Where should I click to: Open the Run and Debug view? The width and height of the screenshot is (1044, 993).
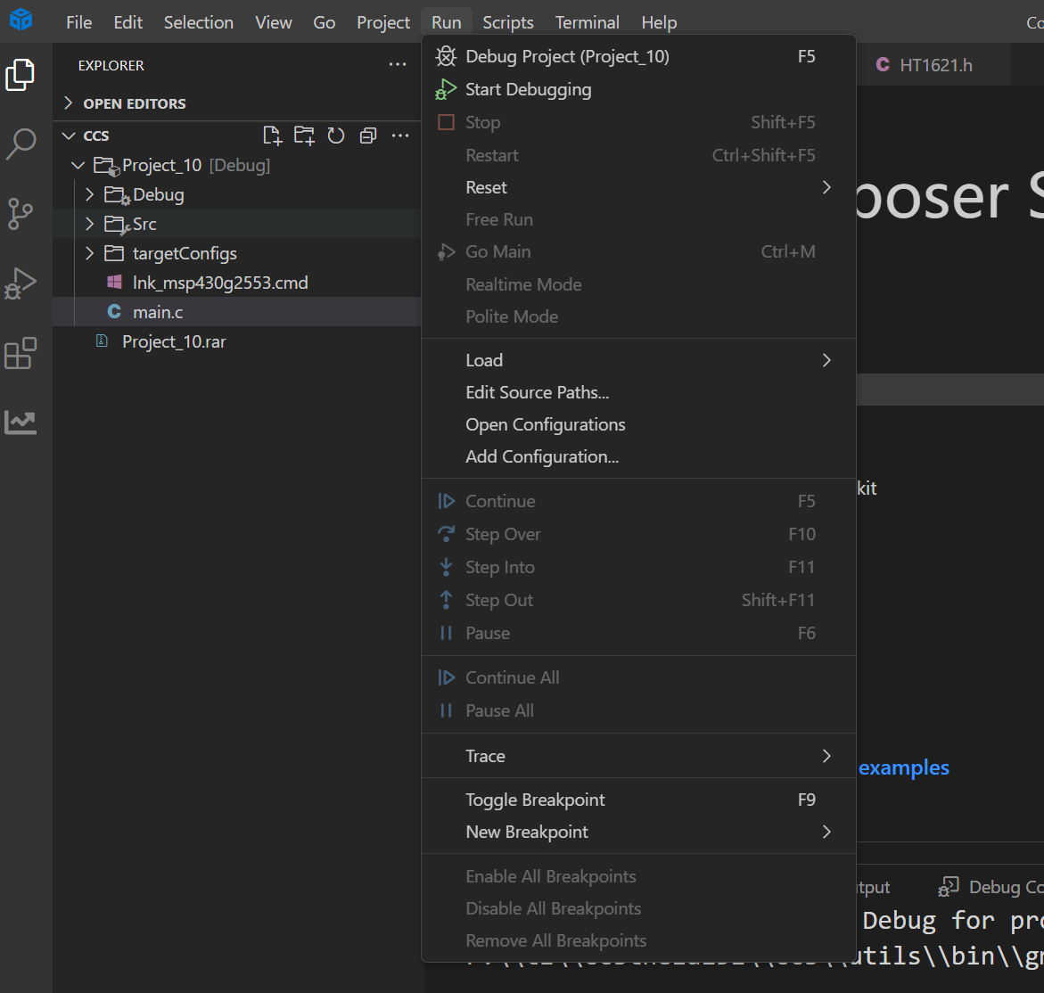pyautogui.click(x=21, y=284)
